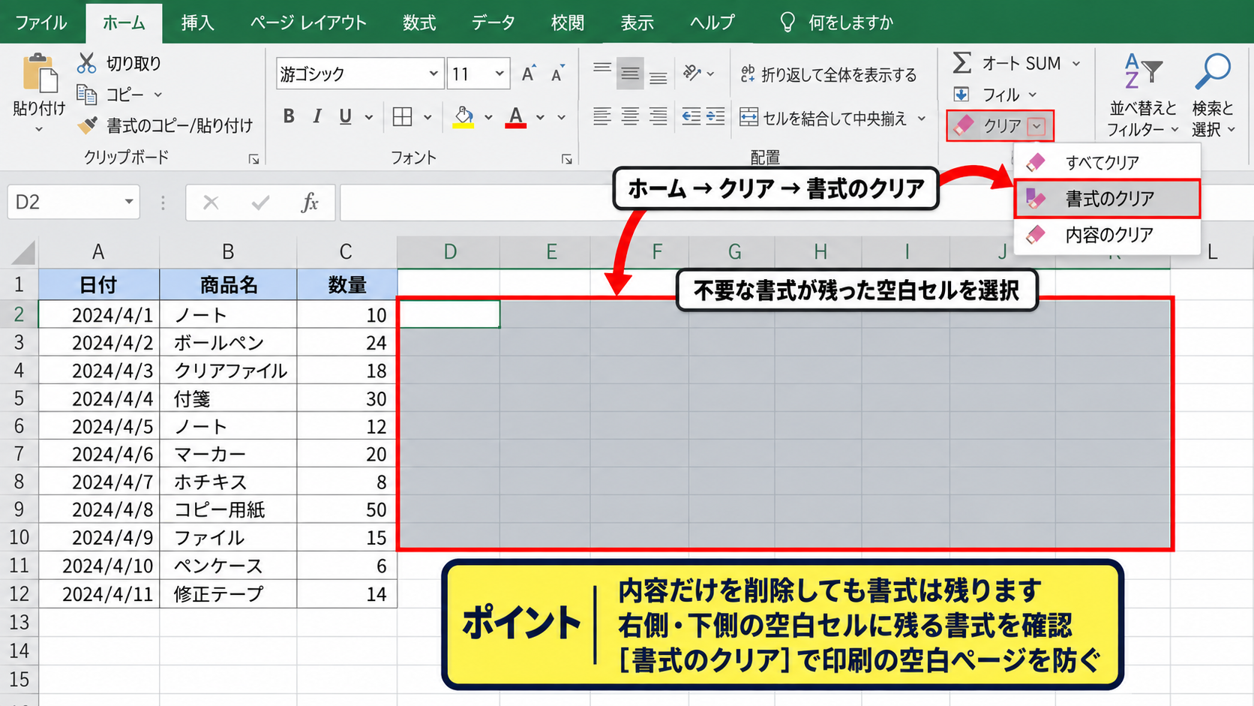
Task: Expand the Clear (クリア) dropdown arrow
Action: tap(1036, 126)
